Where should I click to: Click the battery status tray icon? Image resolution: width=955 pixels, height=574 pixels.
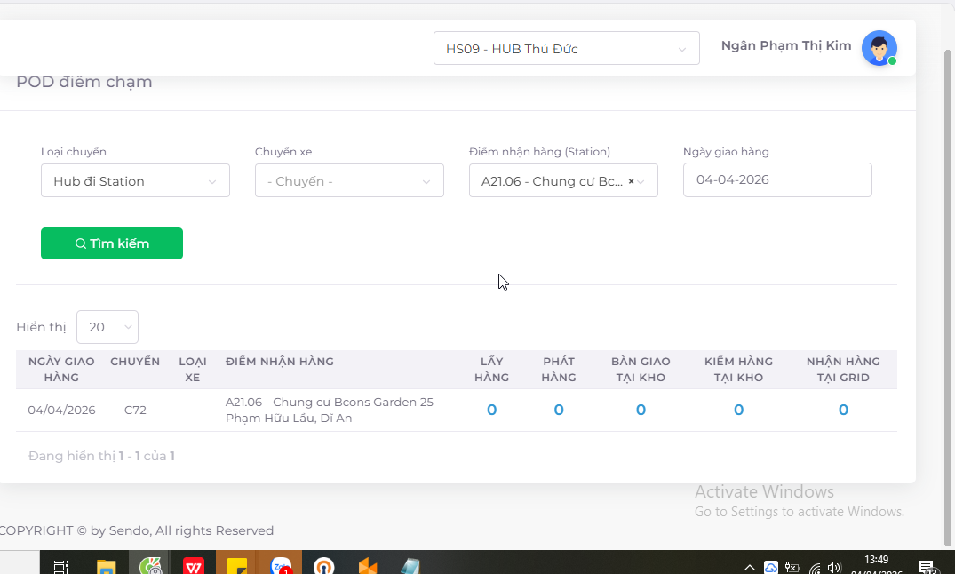click(x=792, y=567)
